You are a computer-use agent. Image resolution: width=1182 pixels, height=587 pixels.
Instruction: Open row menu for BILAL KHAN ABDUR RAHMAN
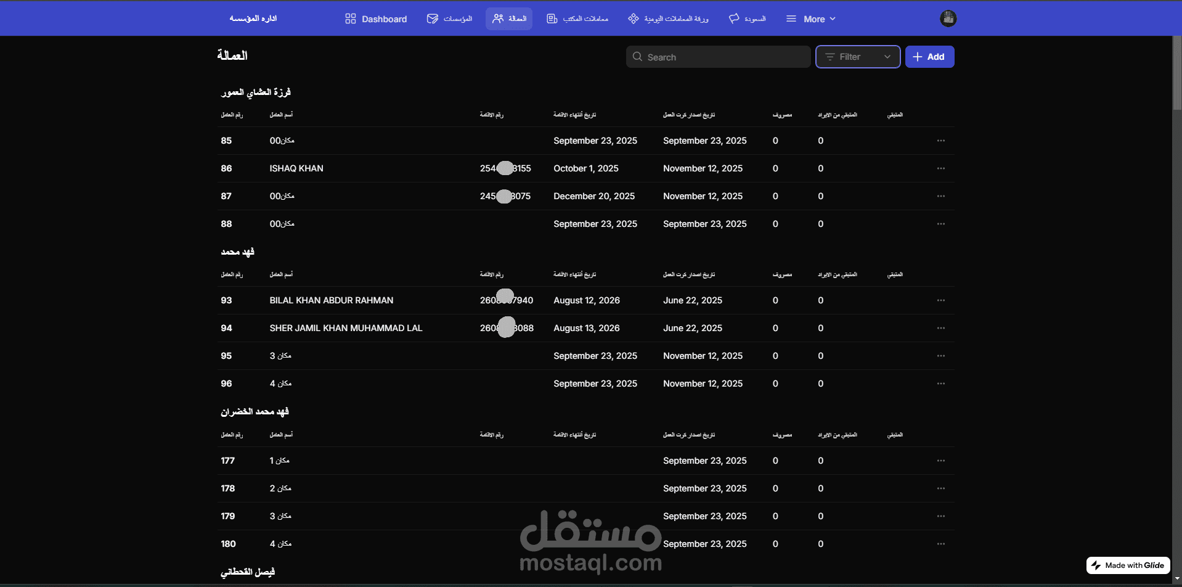940,300
